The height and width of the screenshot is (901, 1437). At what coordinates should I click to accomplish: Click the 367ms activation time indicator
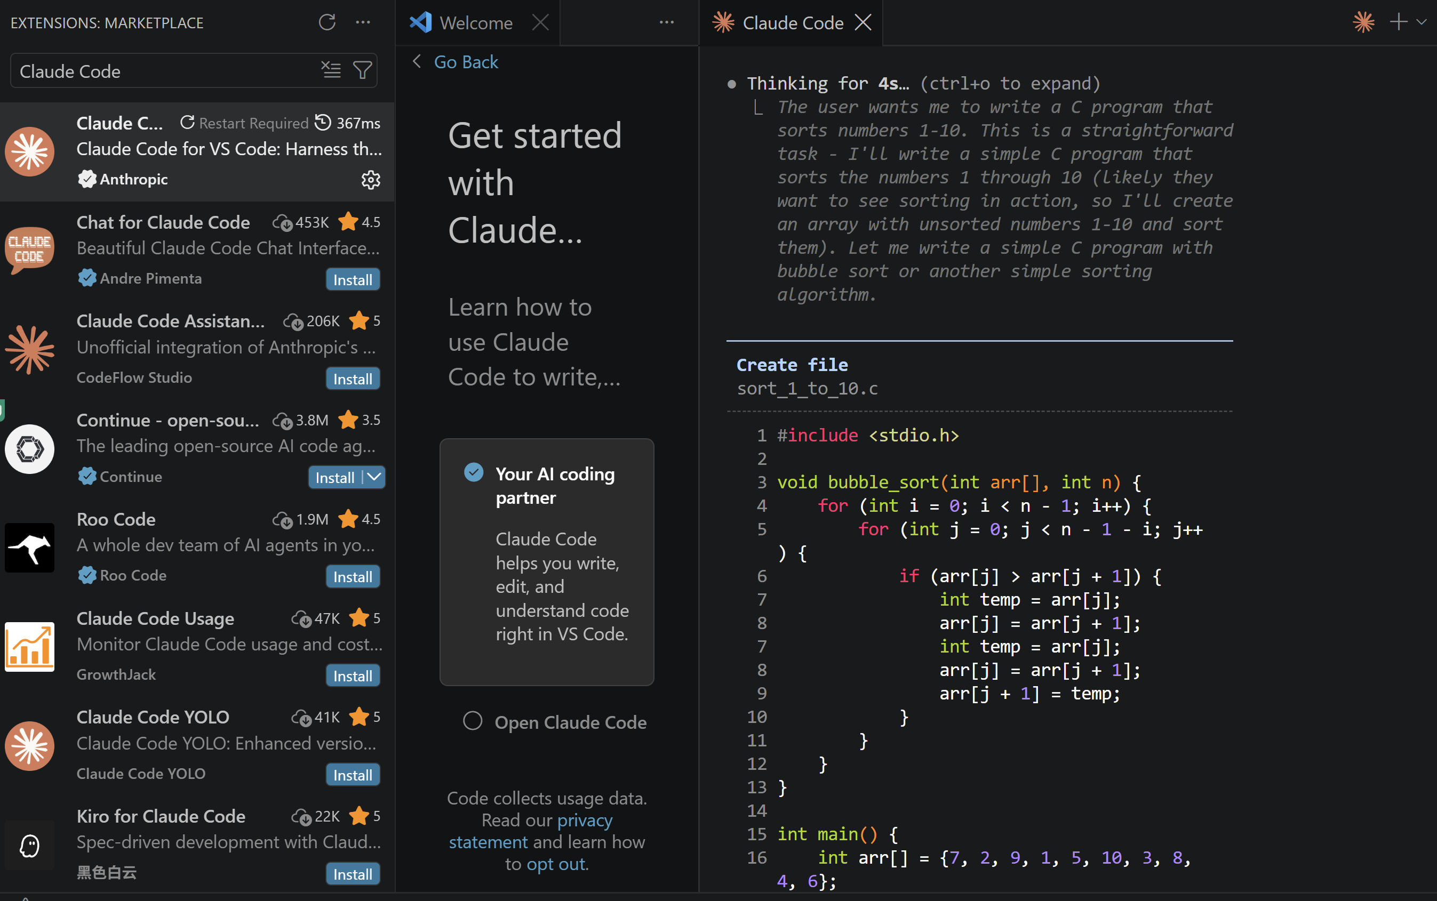(347, 123)
